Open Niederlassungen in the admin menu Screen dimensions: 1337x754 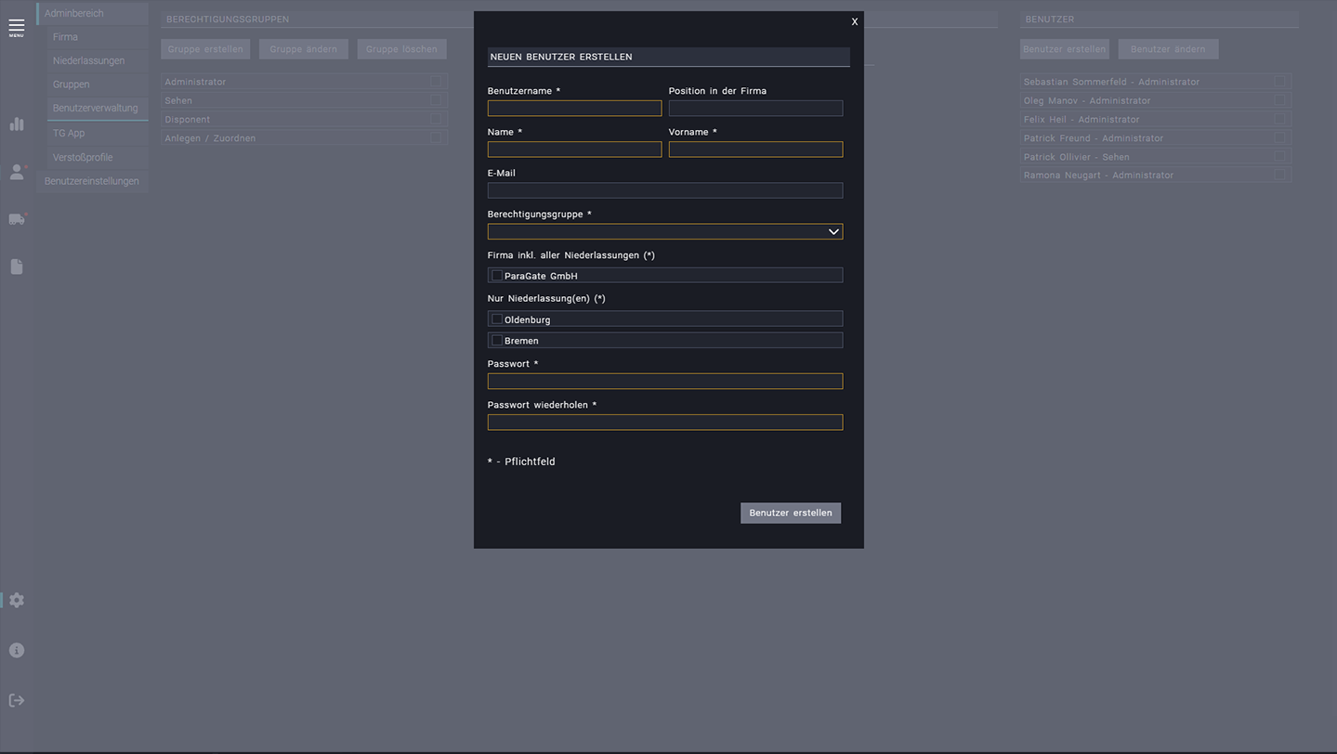pyautogui.click(x=88, y=61)
